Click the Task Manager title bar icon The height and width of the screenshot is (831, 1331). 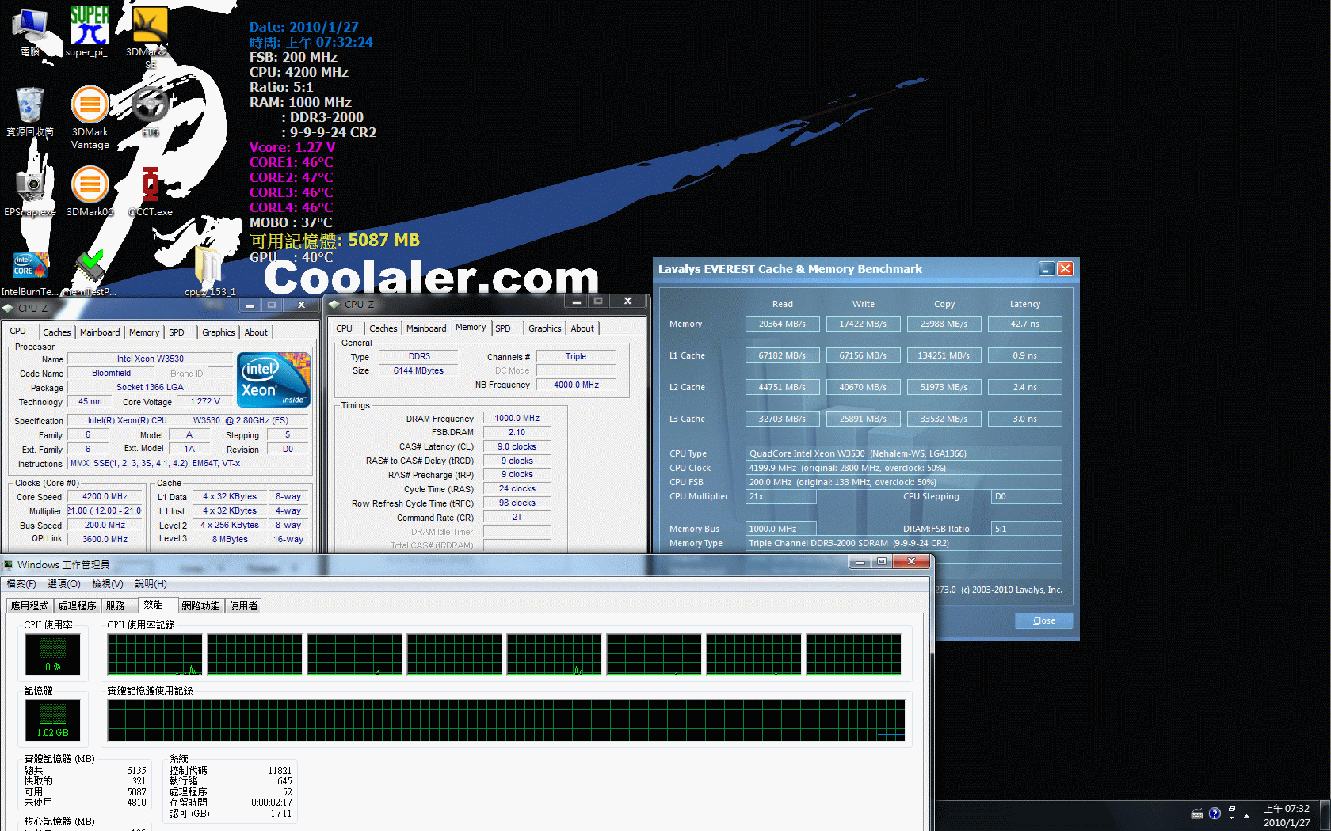click(8, 564)
